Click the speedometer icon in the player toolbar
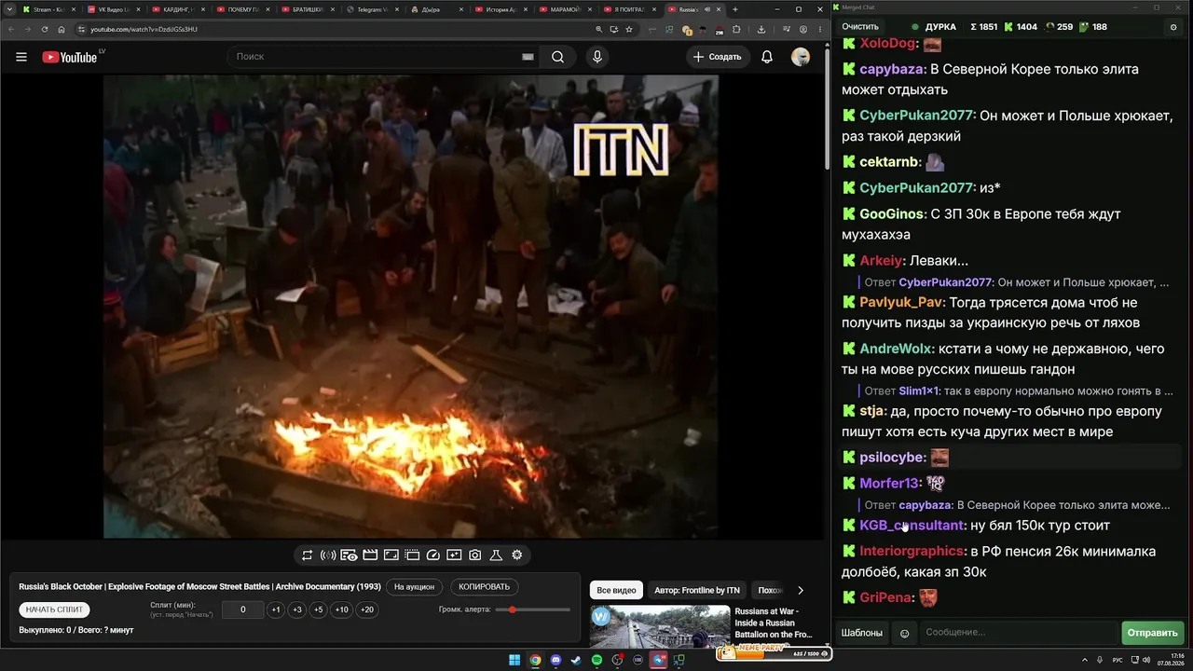The height and width of the screenshot is (671, 1193). pos(432,555)
